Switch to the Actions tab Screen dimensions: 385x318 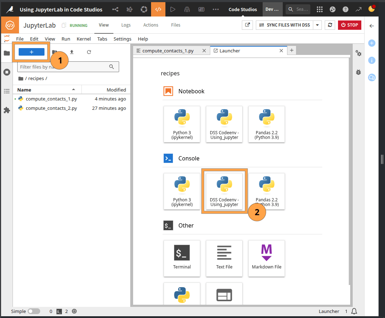point(150,25)
